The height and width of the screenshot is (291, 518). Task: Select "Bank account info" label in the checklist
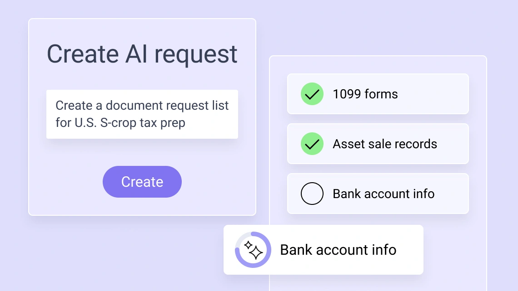click(x=384, y=194)
